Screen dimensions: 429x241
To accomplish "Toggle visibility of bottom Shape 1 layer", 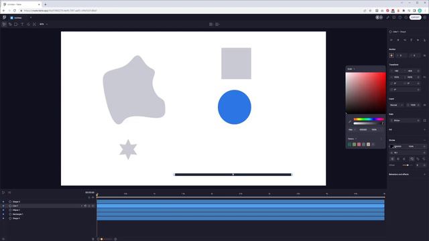I will tap(3, 218).
